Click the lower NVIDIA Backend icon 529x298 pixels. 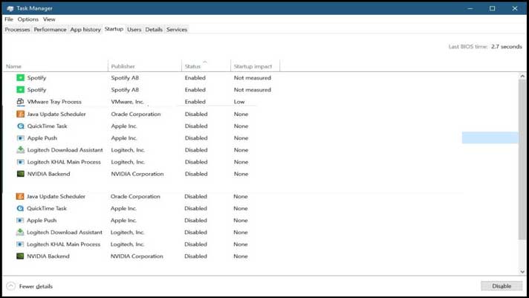pos(20,256)
